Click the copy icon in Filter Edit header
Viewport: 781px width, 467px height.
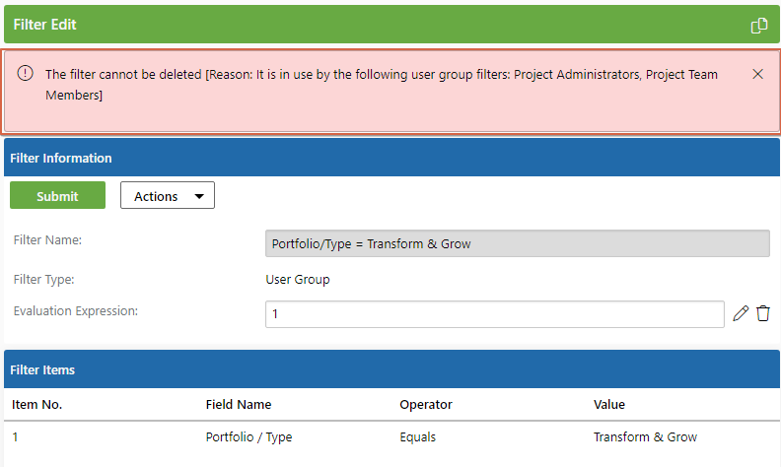pyautogui.click(x=759, y=25)
